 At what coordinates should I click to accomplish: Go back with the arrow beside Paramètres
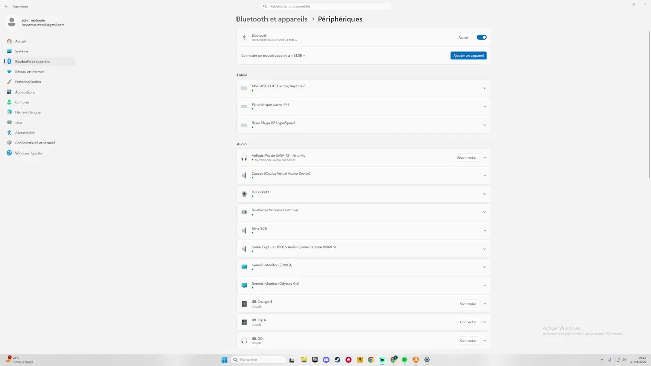point(6,6)
